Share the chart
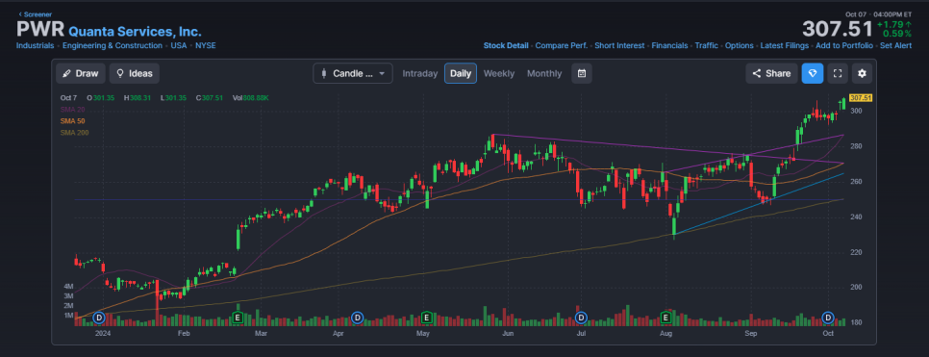 771,73
